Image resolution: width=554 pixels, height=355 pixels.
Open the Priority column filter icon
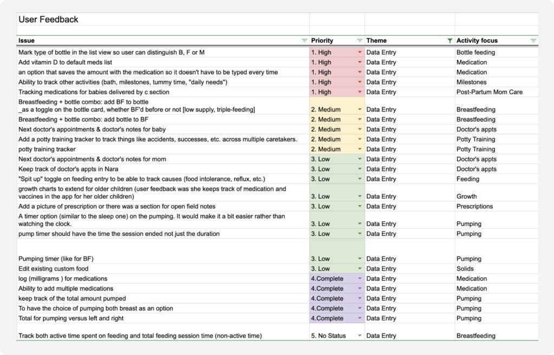pyautogui.click(x=360, y=41)
